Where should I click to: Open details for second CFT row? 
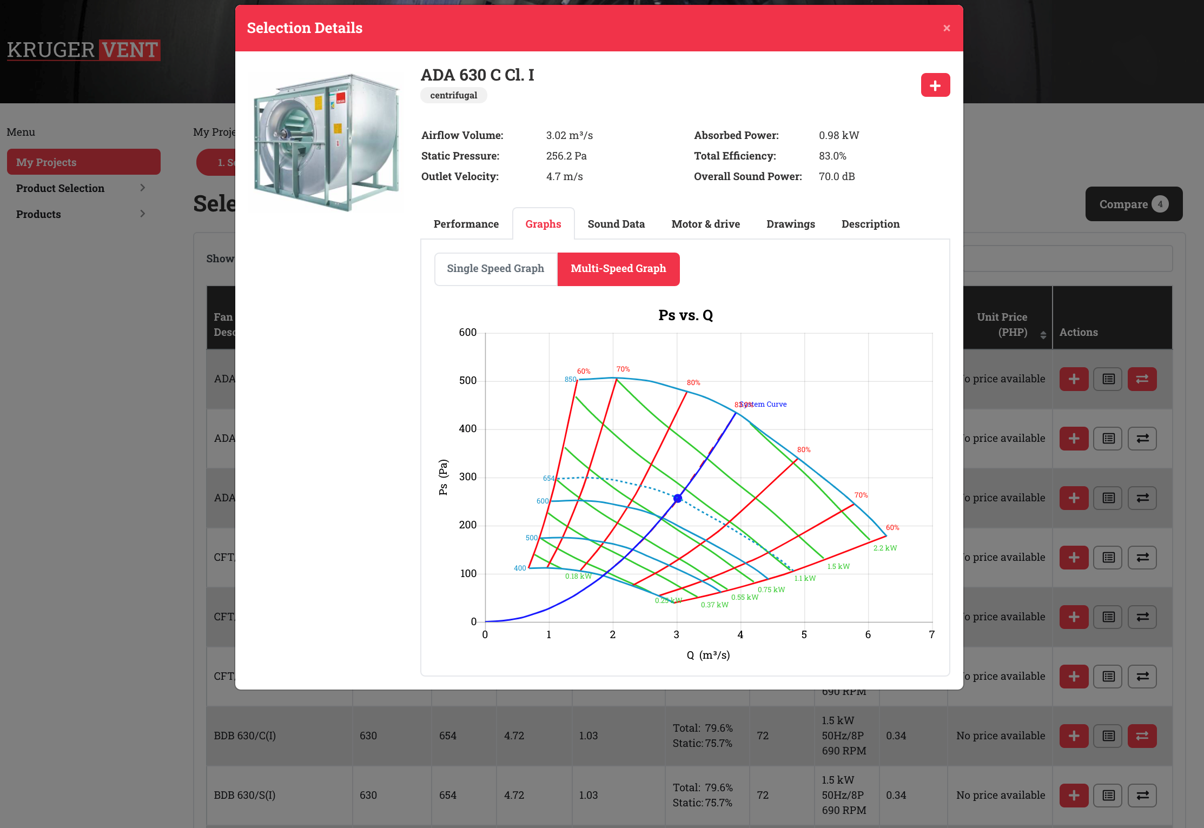coord(1108,617)
